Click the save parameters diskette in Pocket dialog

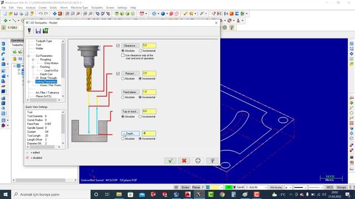click(x=38, y=31)
